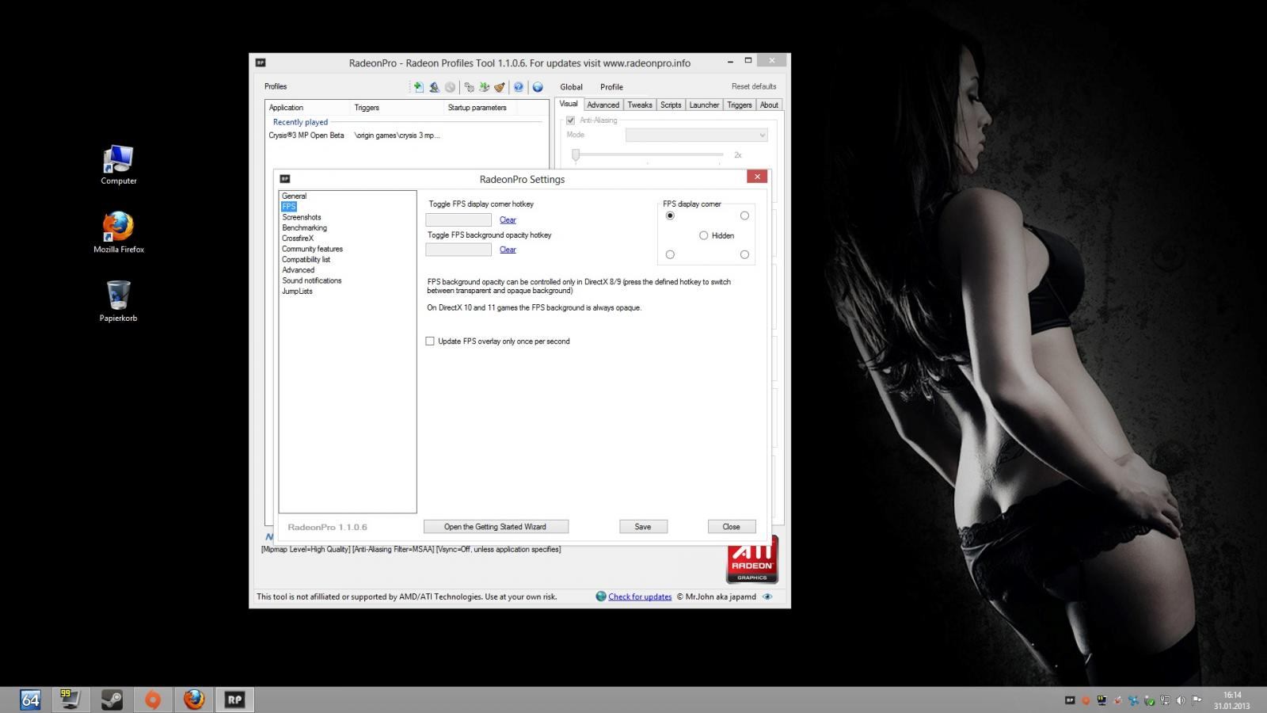The width and height of the screenshot is (1267, 713).
Task: Open Firefox from the taskbar
Action: point(194,700)
